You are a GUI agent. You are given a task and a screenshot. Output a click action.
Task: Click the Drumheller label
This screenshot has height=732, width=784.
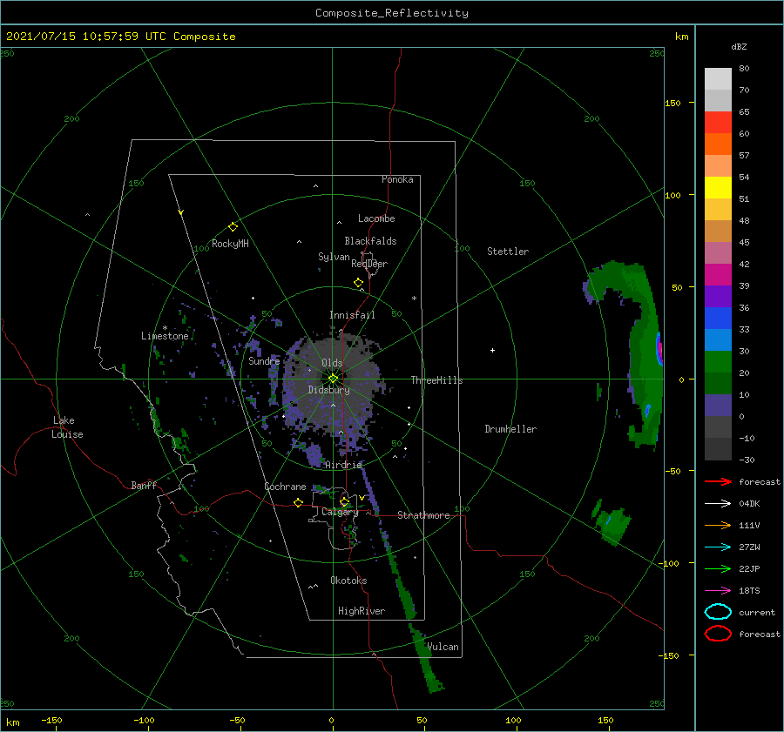(510, 429)
